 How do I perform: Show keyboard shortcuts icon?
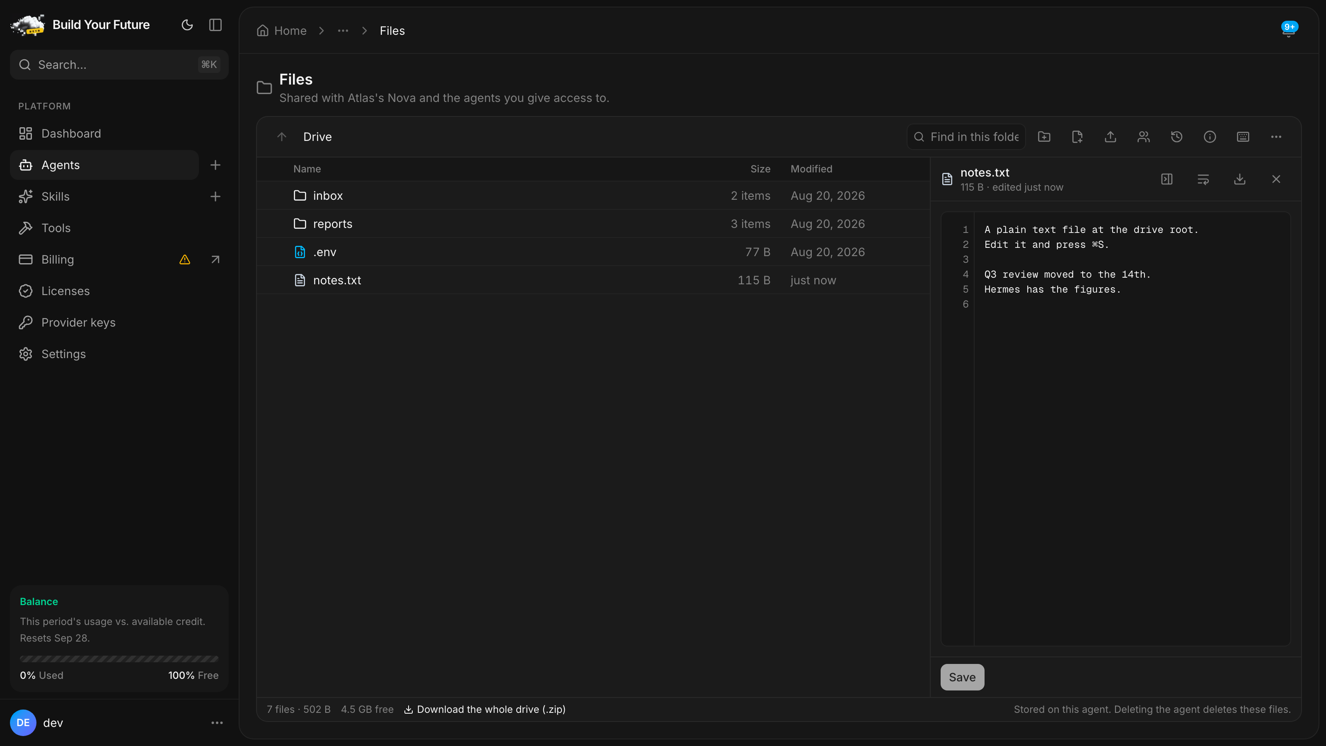click(1243, 136)
